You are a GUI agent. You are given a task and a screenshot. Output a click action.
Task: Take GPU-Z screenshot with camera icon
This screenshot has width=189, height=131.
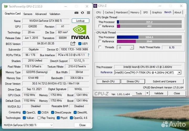[76, 13]
